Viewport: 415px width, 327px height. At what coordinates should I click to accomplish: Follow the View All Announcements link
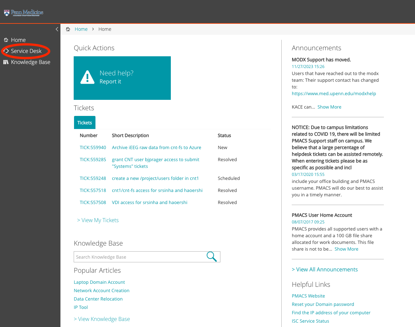[x=325, y=269]
